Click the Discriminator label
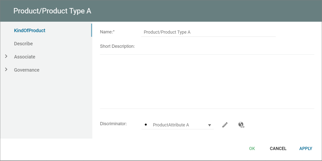This screenshot has height=161, width=322. (x=113, y=124)
